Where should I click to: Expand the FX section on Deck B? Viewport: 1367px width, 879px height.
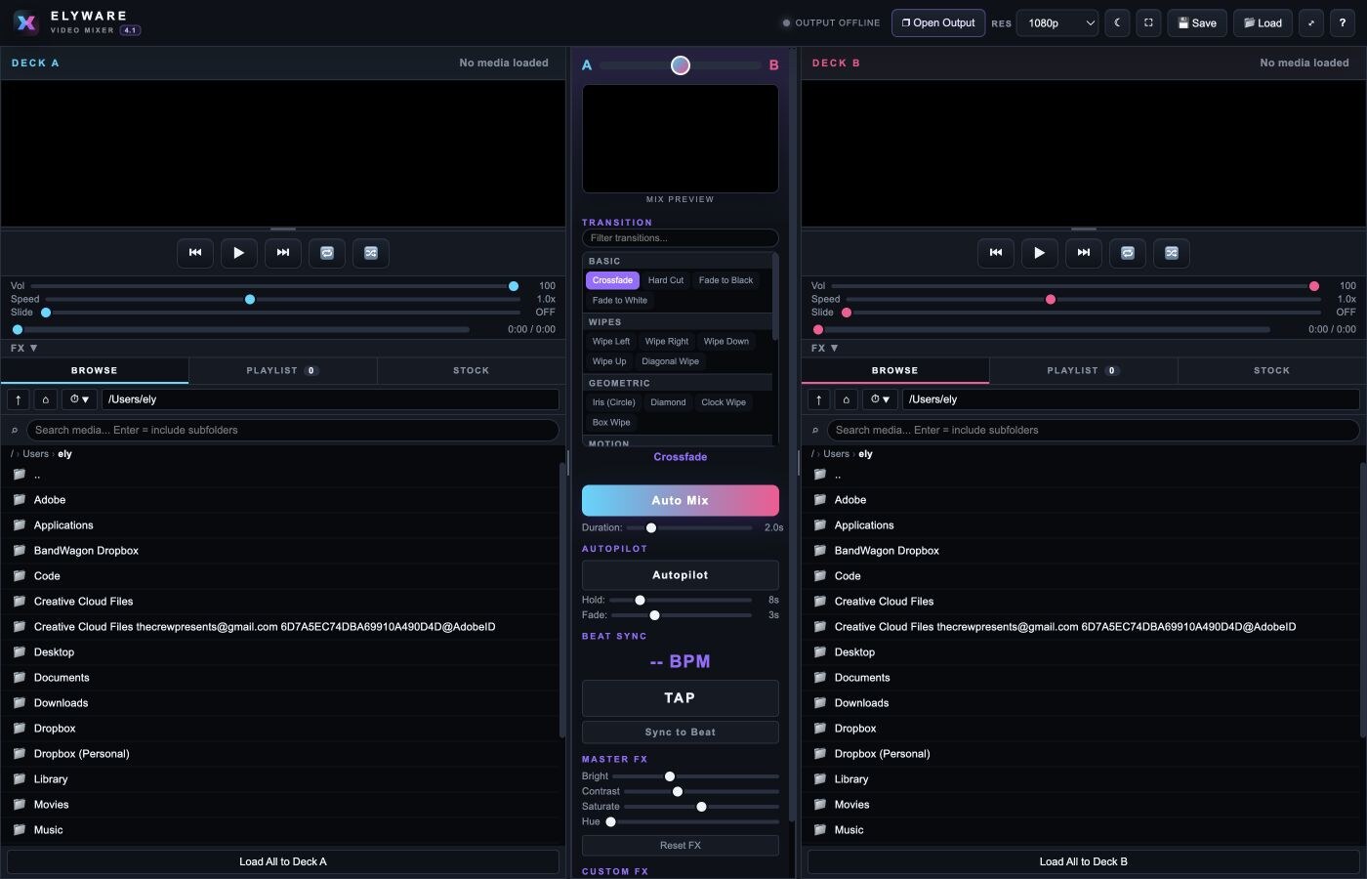pyautogui.click(x=825, y=348)
